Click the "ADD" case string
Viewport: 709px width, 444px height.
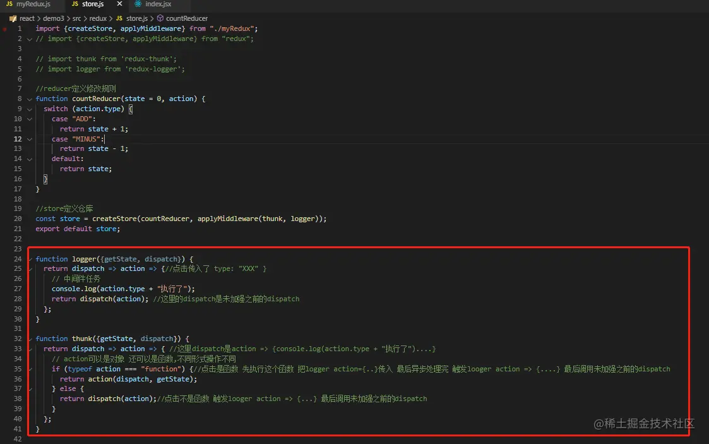(x=82, y=119)
